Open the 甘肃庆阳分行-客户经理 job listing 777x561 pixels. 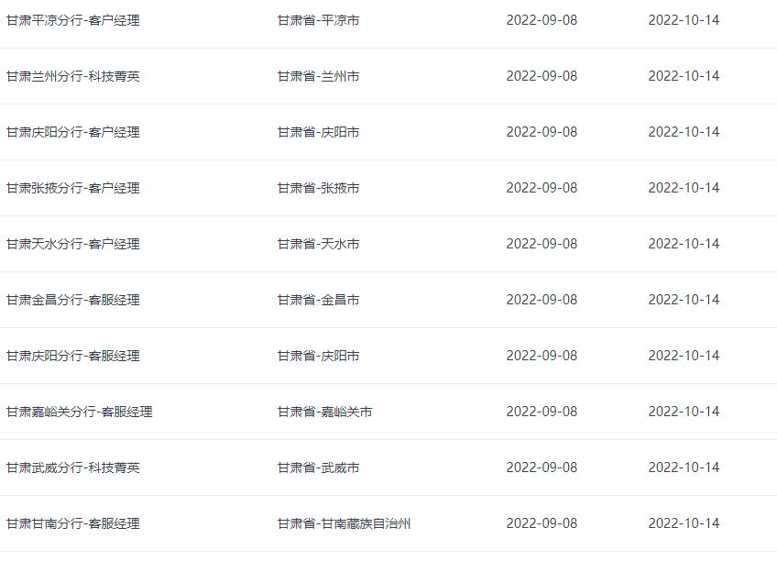[x=73, y=132]
